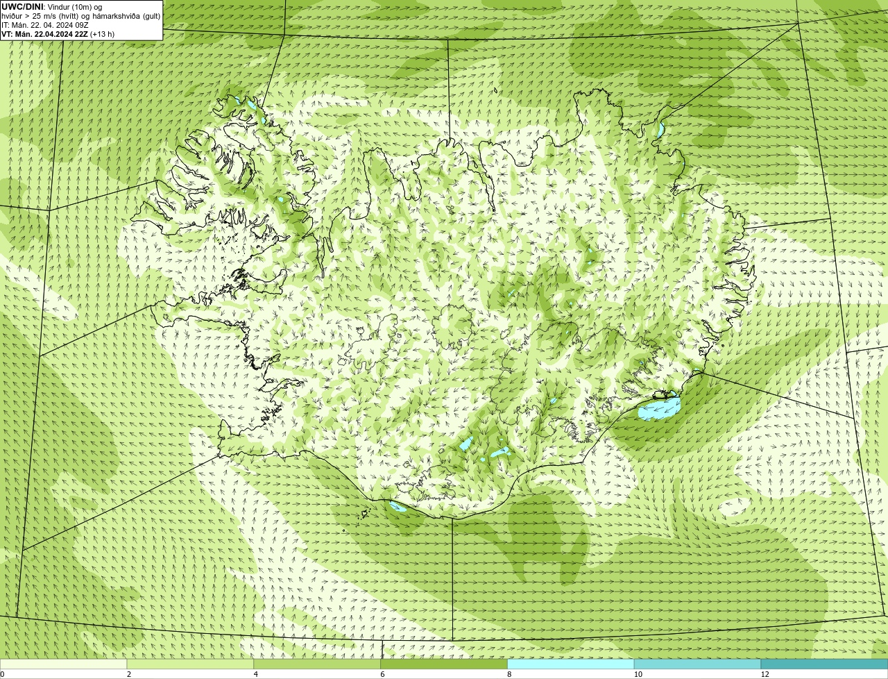
Task: Click the '2' label under the color scale
Action: pos(129,674)
